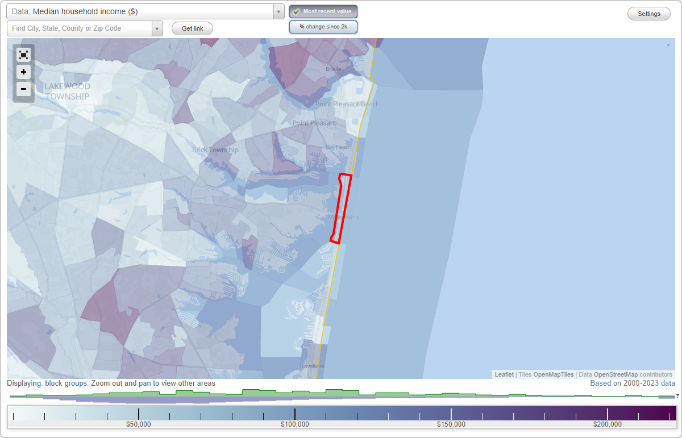Click the OpenMapTiles tiles link
The height and width of the screenshot is (438, 682).
pos(554,374)
